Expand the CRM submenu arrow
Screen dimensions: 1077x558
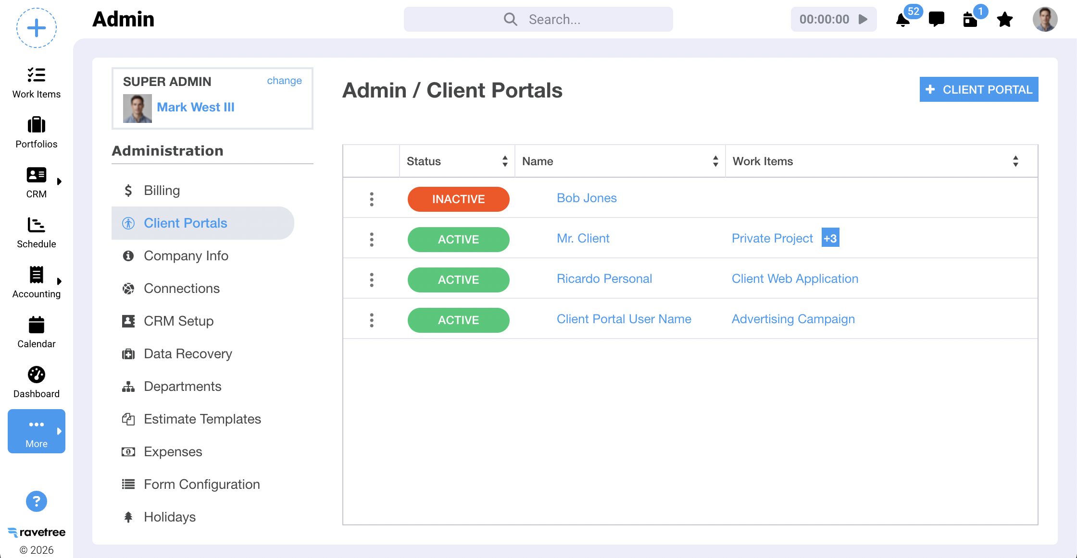tap(59, 182)
